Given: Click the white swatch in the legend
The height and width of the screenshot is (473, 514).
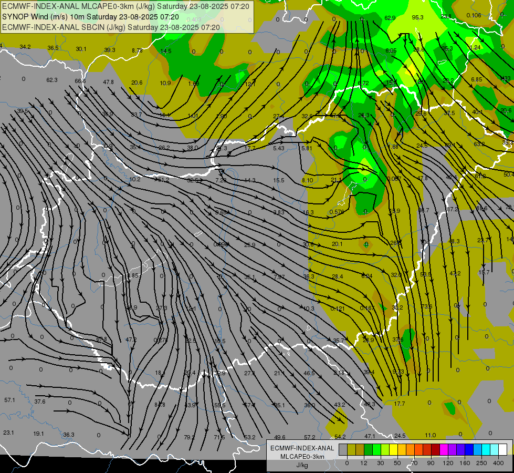Looking at the screenshot, I should pos(503,449).
